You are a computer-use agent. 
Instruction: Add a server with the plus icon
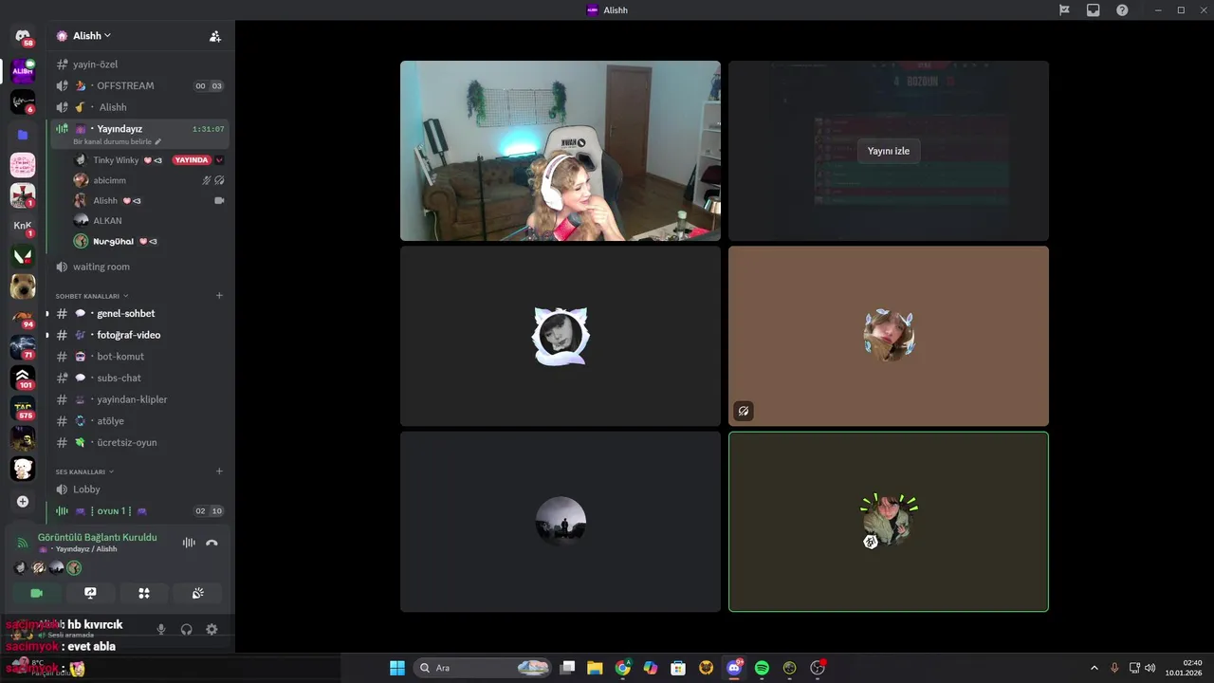coord(23,501)
